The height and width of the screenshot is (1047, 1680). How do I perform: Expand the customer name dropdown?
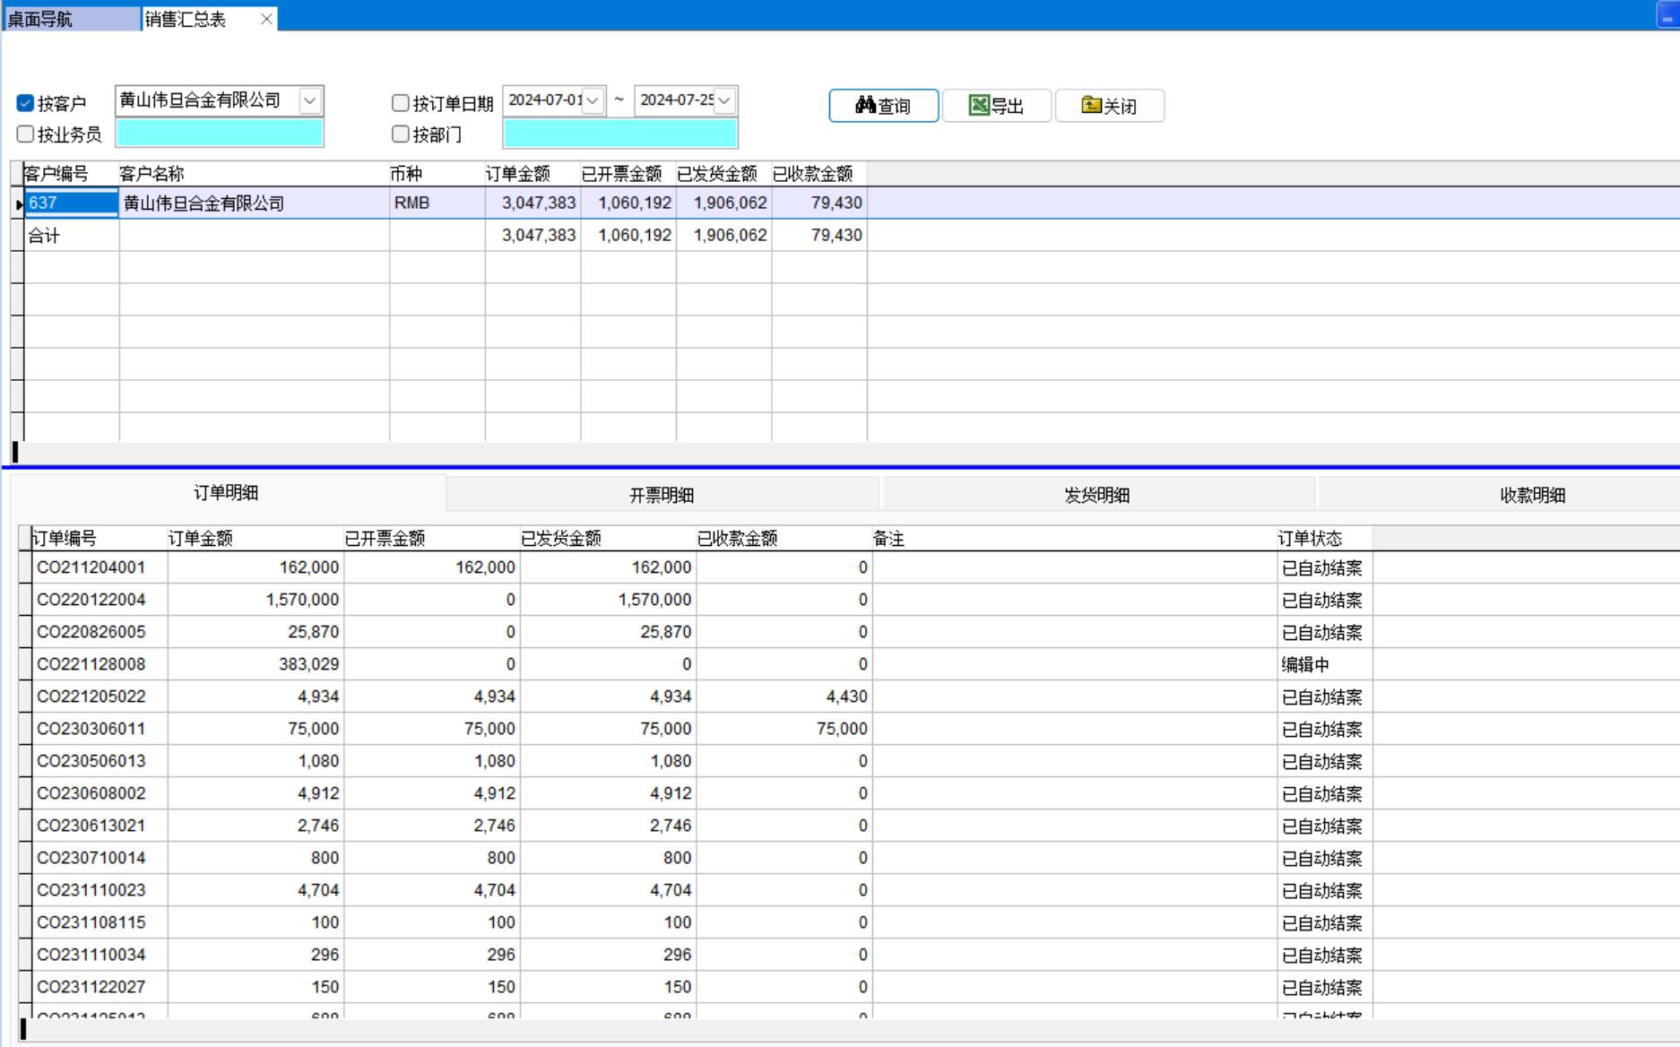309,100
